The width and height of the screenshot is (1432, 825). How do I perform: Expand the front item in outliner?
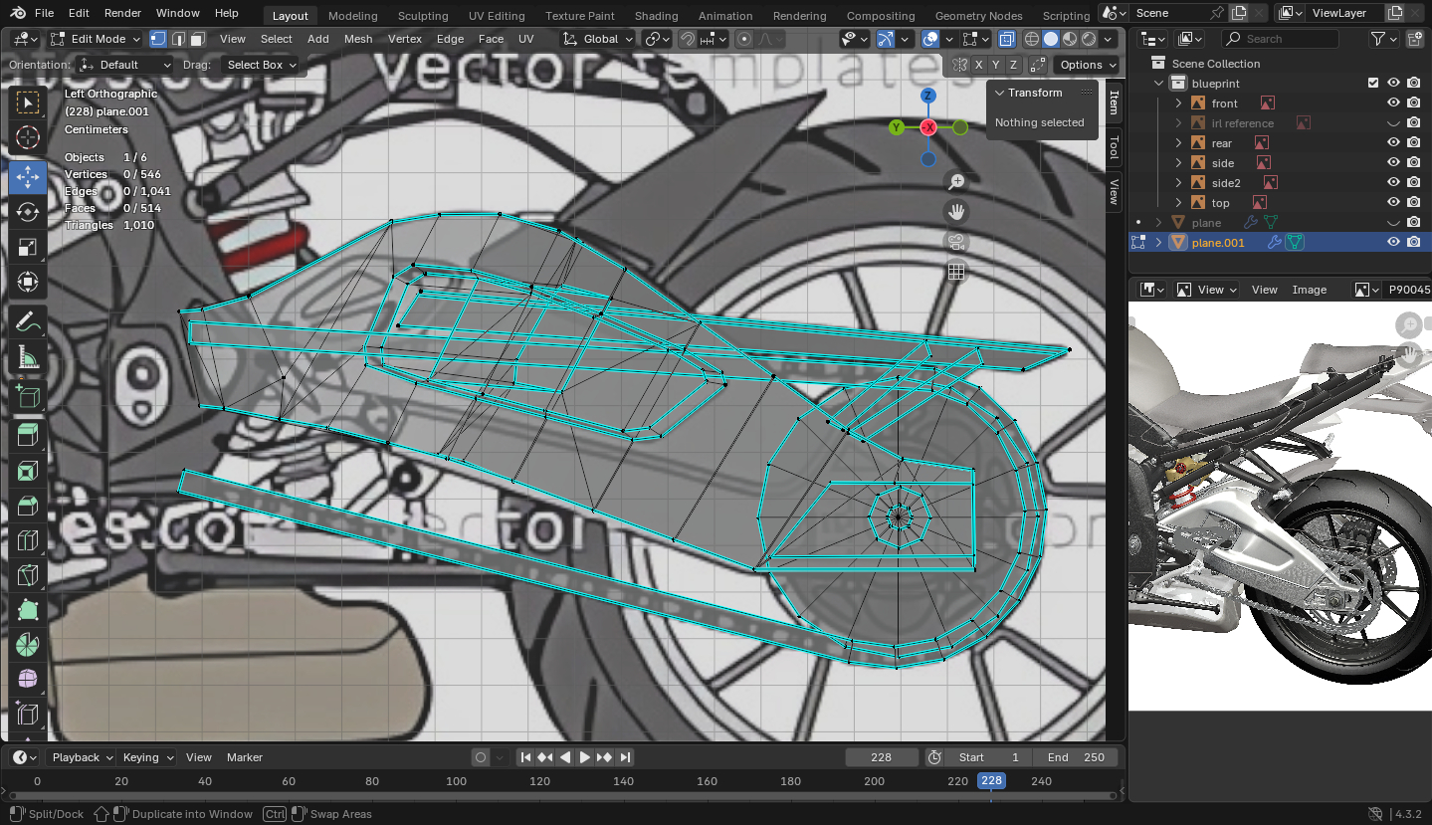(x=1178, y=103)
